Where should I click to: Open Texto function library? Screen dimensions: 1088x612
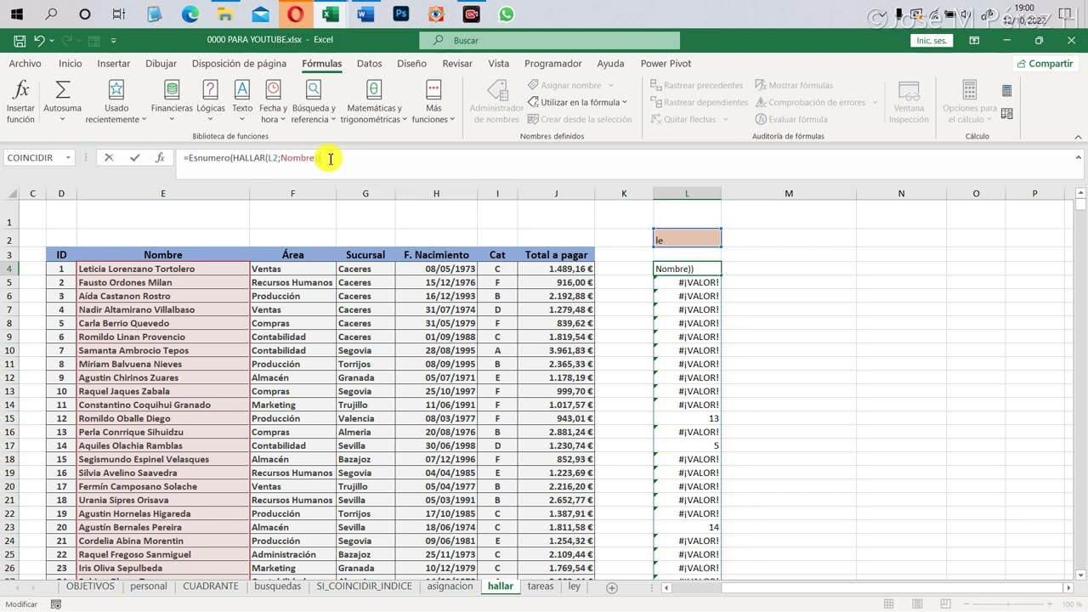coord(242,102)
